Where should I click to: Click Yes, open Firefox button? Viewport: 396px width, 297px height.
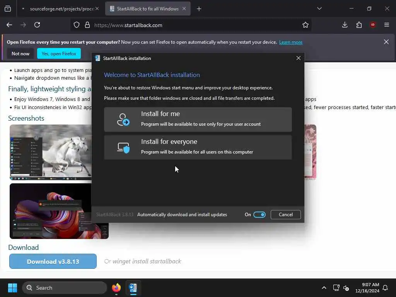coord(59,53)
